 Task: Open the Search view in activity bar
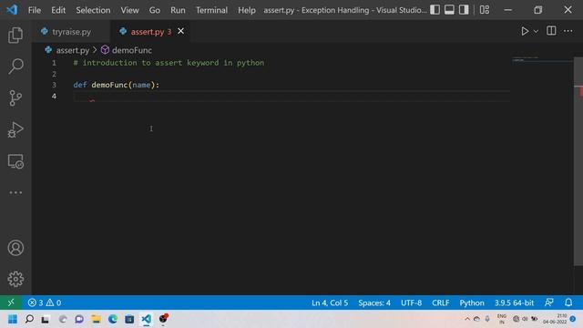coord(15,67)
